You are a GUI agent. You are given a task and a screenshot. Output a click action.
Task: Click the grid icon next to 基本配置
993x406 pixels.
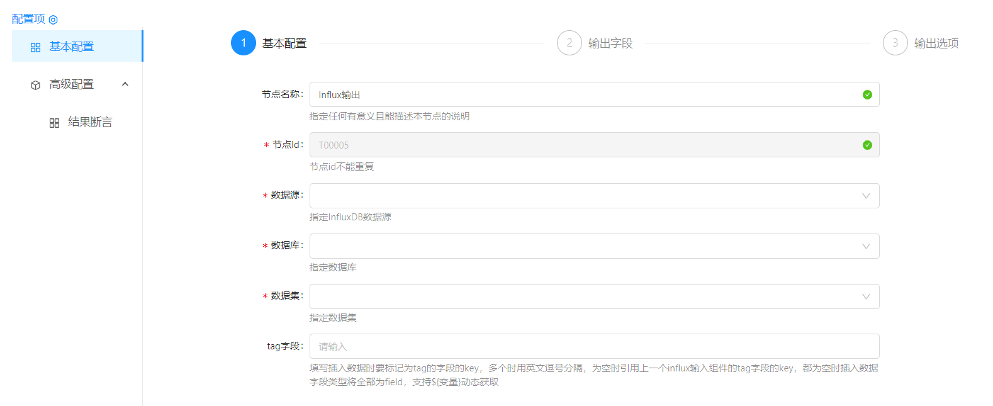pyautogui.click(x=36, y=47)
